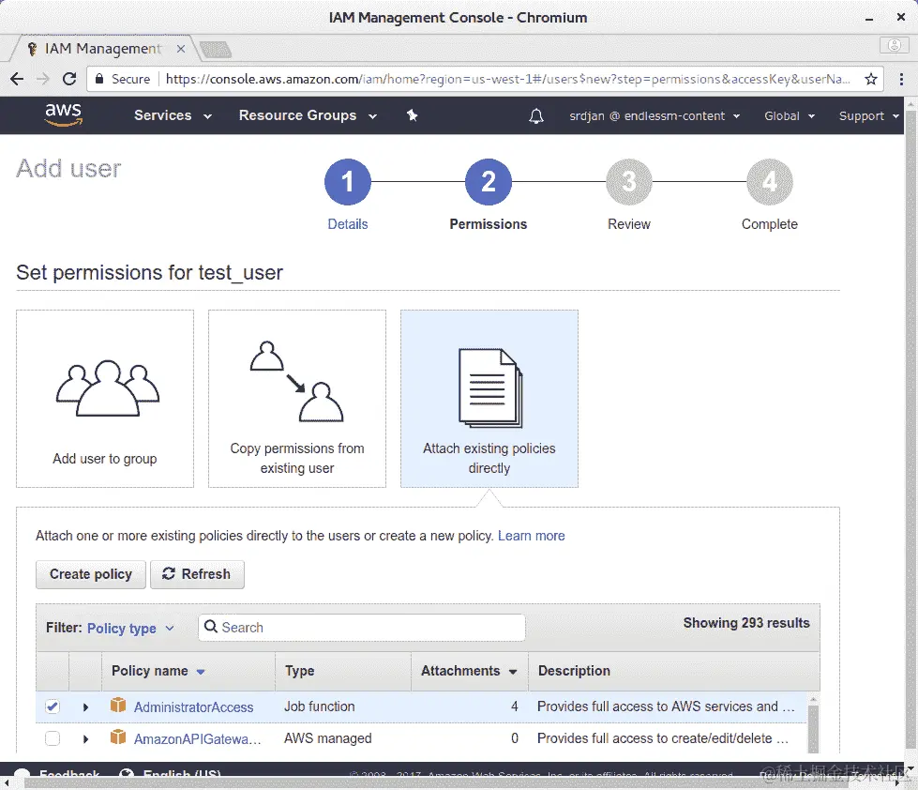Viewport: 918px width, 790px height.
Task: Sort by Attachments column
Action: 469,671
